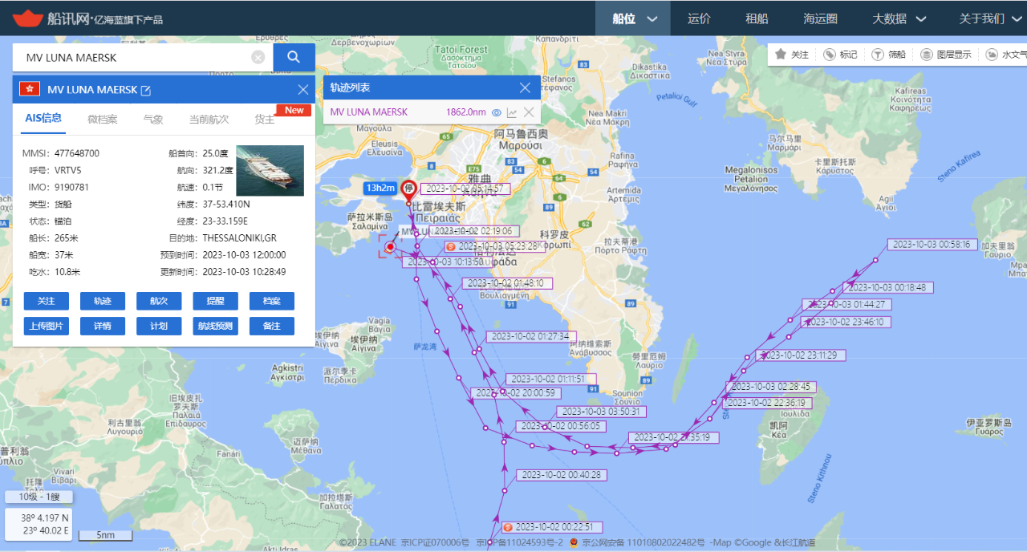The width and height of the screenshot is (1027, 552).
Task: Edit ship name icon beside MV LUNA MAERSK
Action: point(146,91)
